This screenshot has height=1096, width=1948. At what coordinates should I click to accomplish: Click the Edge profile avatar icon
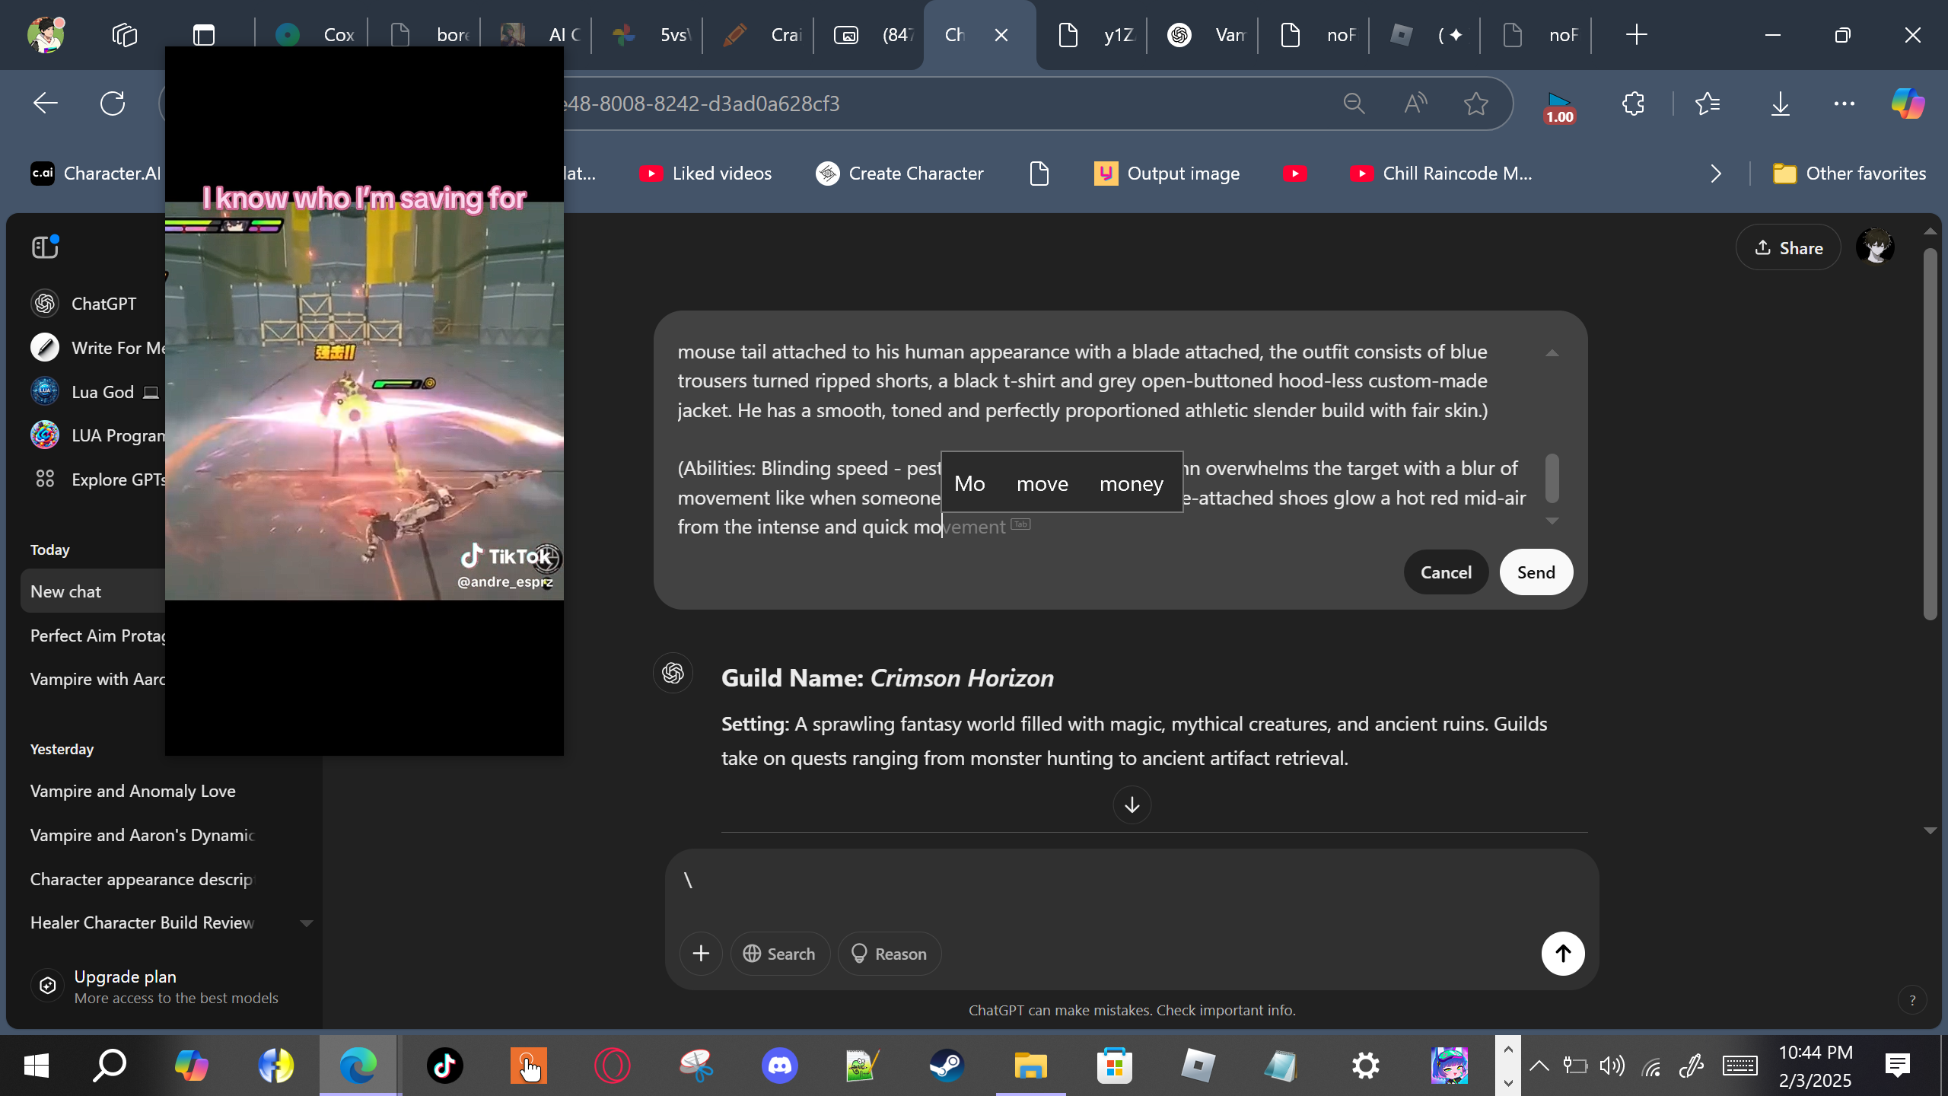(x=46, y=35)
